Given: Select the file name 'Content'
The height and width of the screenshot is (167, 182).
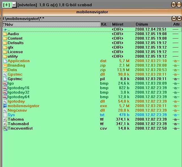Looking at the screenshot, I should [x=15, y=38].
